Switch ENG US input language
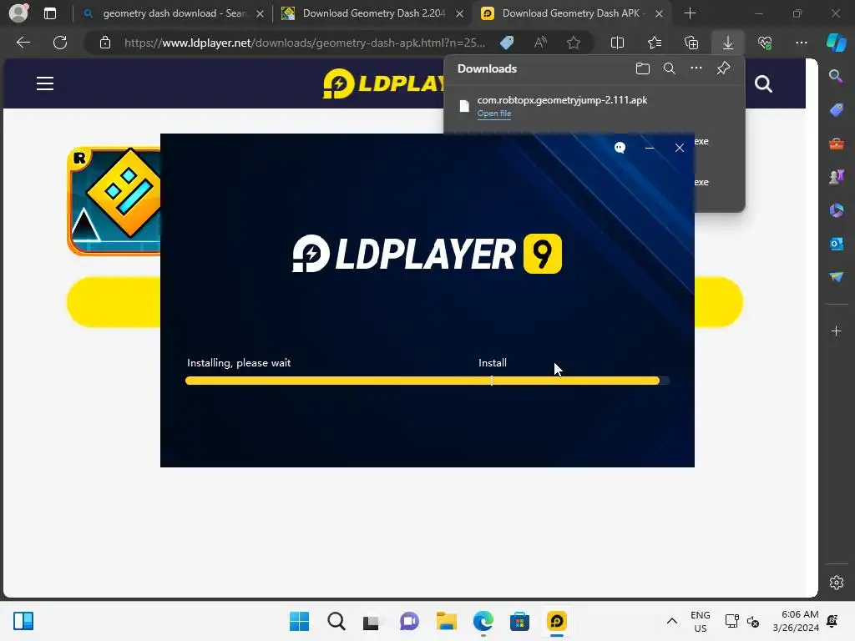Screen dimensions: 855x641 click(x=701, y=621)
